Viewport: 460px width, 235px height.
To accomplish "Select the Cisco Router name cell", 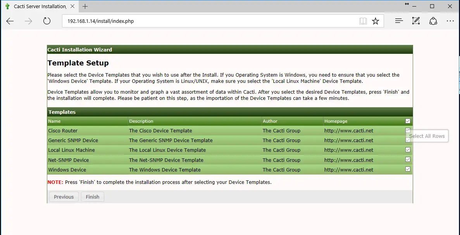I will (x=63, y=131).
